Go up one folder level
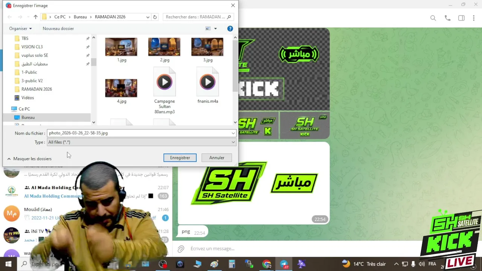 pos(35,17)
